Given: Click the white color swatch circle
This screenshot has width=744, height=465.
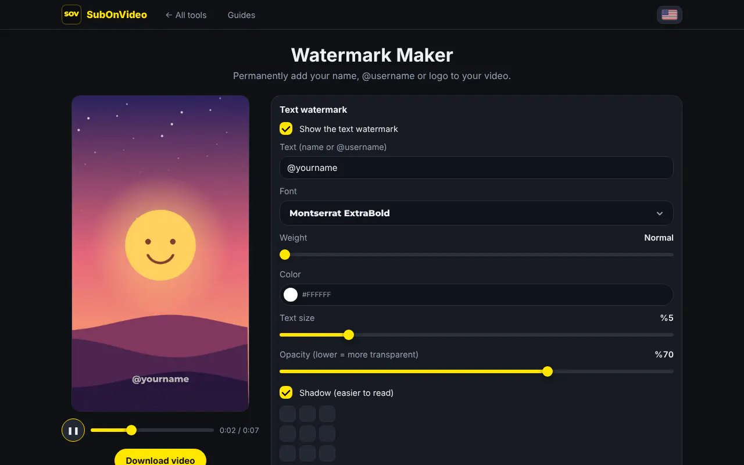Looking at the screenshot, I should coord(291,295).
